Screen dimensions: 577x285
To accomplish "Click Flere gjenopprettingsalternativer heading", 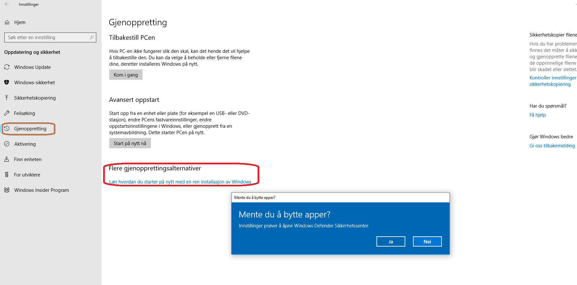I will (155, 168).
